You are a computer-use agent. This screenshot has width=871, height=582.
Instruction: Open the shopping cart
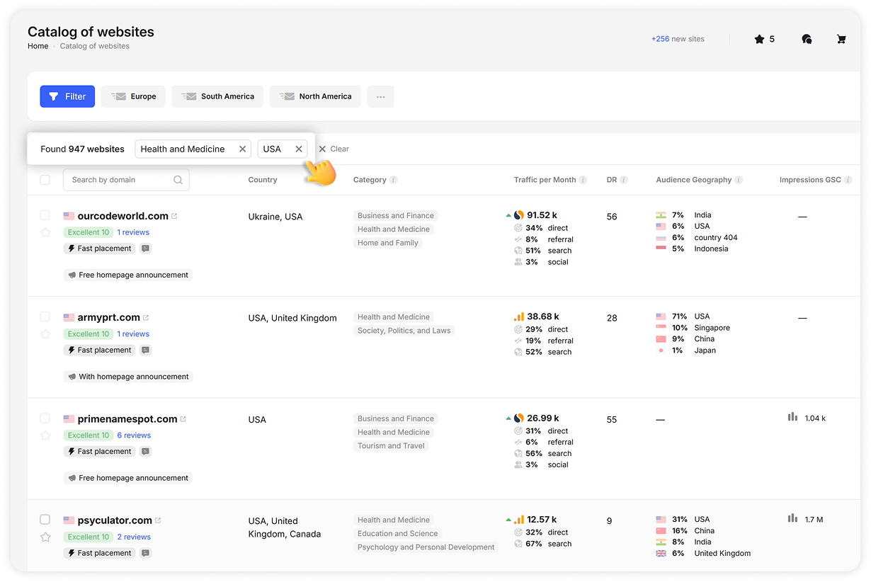point(841,39)
